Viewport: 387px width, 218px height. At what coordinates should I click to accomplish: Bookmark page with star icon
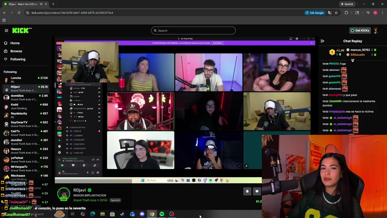tap(336, 13)
